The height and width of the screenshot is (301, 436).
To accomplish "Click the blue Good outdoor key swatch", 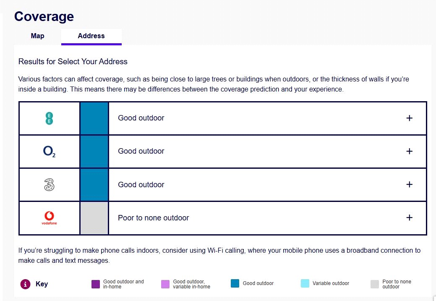I will pyautogui.click(x=235, y=283).
